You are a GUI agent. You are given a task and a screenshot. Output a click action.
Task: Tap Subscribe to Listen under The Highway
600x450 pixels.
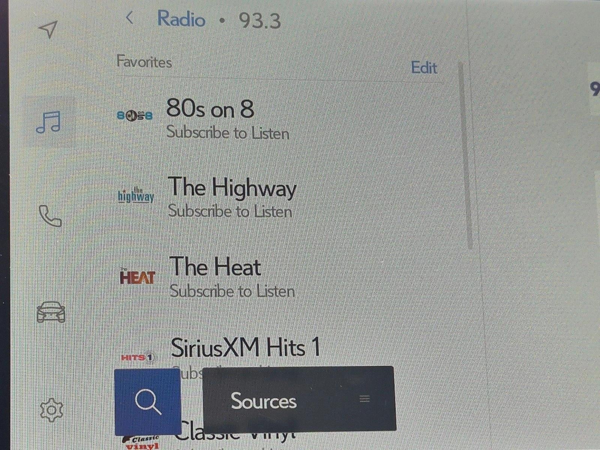[x=230, y=211]
